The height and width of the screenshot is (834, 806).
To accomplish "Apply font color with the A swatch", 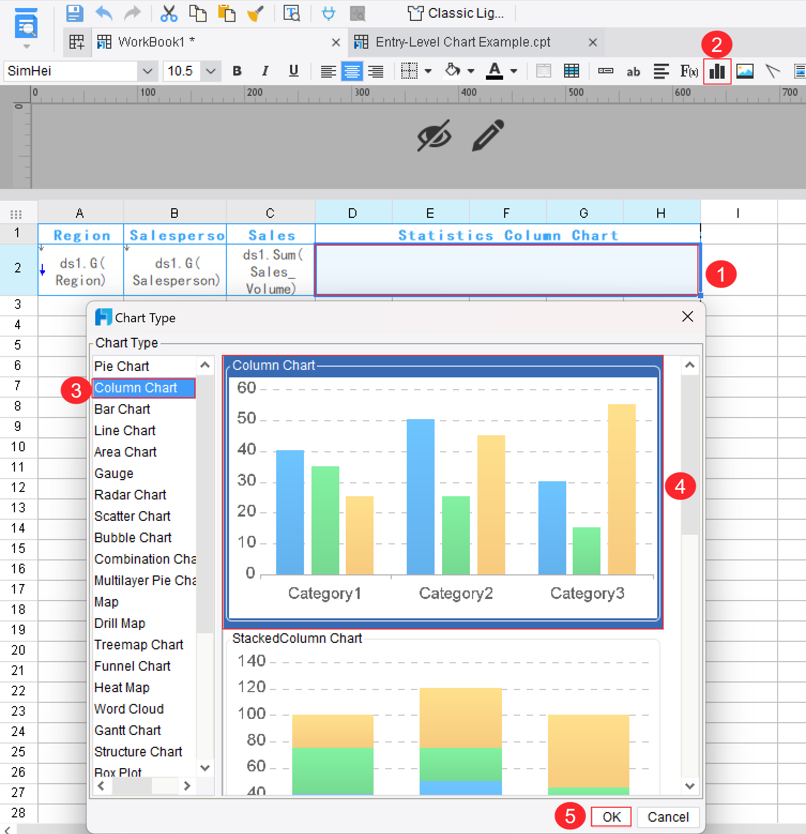I will (x=495, y=71).
